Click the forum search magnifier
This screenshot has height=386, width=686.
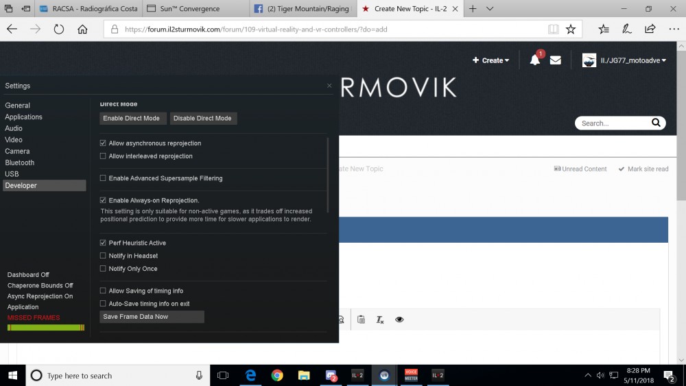[656, 123]
